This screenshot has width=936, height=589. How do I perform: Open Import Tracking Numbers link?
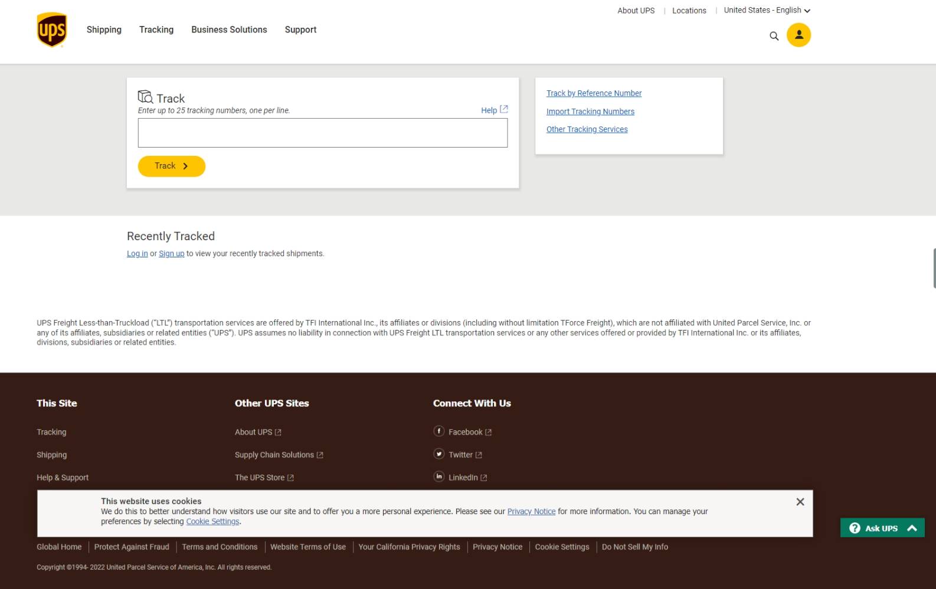coord(590,112)
